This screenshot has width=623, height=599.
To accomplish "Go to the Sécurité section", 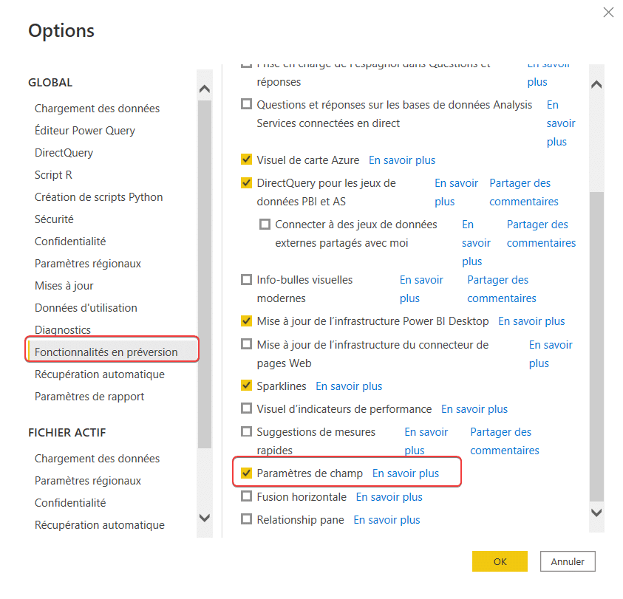I will pyautogui.click(x=54, y=219).
